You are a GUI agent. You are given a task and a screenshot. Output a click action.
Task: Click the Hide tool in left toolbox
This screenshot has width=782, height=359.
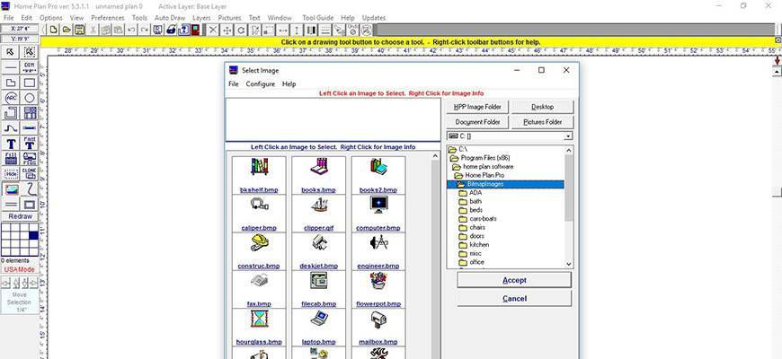11,174
